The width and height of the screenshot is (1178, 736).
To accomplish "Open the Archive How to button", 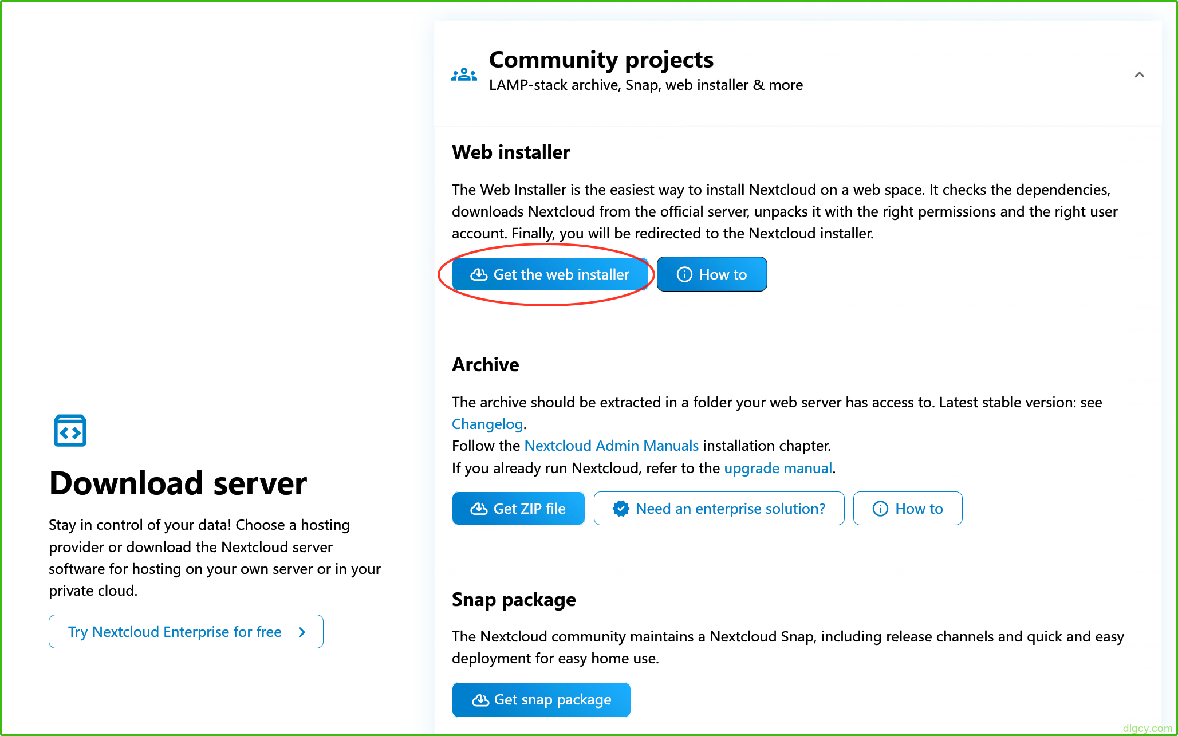I will [908, 509].
